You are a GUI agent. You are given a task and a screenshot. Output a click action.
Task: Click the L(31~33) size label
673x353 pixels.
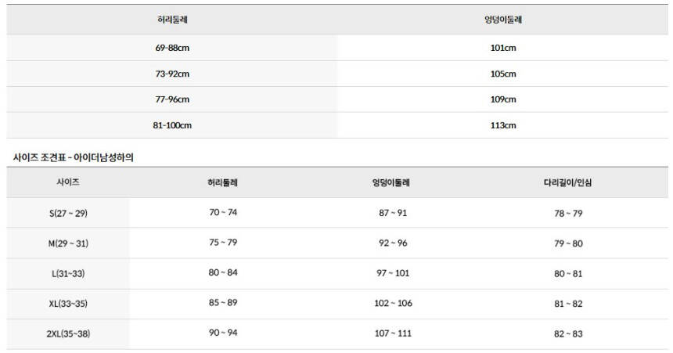(x=68, y=273)
